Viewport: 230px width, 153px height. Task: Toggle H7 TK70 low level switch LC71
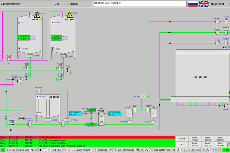tap(20, 49)
